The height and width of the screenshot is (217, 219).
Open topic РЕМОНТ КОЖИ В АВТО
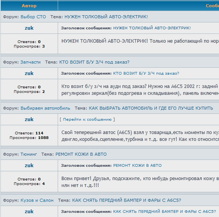click(x=81, y=154)
